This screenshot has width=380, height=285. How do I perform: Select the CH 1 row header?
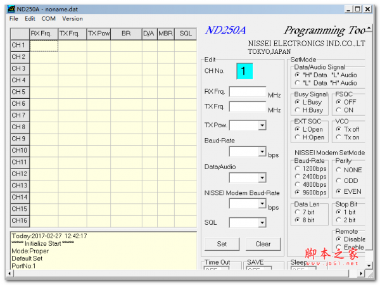[x=20, y=46]
